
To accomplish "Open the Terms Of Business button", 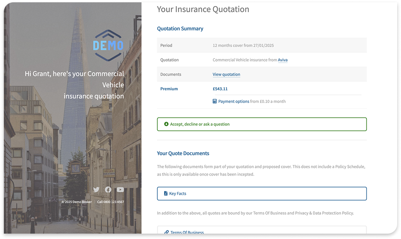I will (261, 231).
